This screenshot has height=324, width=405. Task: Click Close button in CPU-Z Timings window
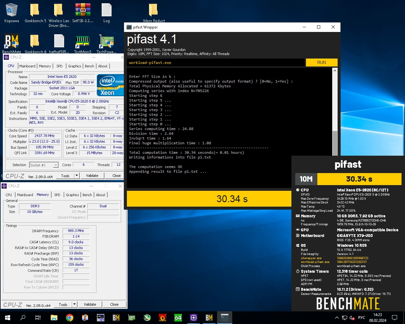[114, 304]
